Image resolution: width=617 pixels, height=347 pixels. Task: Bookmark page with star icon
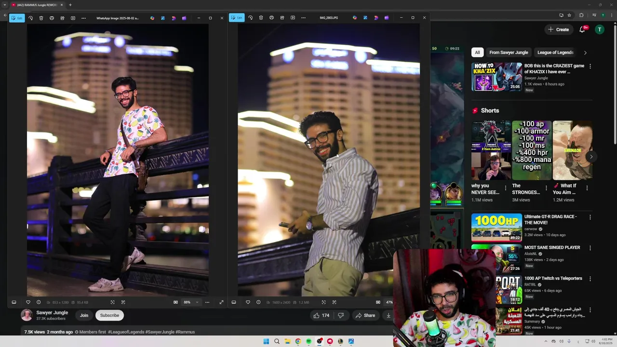pyautogui.click(x=569, y=15)
